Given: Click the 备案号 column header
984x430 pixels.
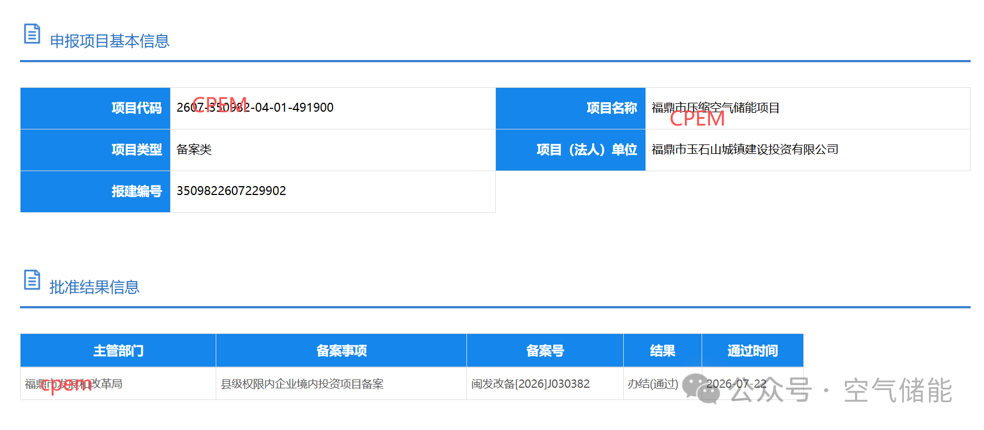Looking at the screenshot, I should [x=545, y=351].
